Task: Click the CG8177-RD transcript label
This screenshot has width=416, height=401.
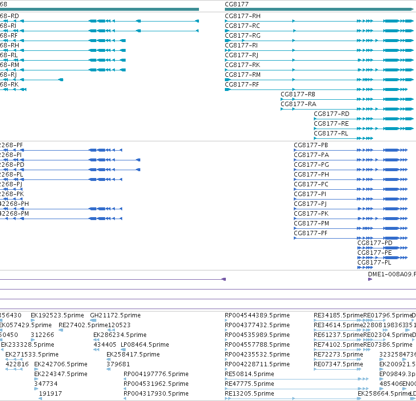Action: (331, 114)
